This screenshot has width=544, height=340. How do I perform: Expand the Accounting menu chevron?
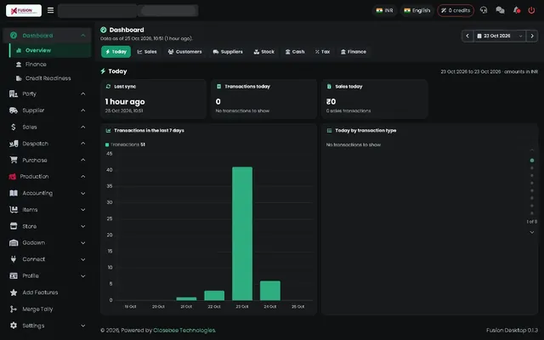[83, 193]
